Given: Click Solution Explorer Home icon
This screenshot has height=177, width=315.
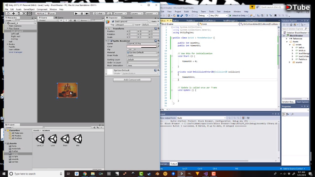Looking at the screenshot, I should (291, 25).
